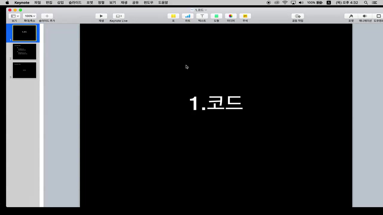Open the 삽입 menu in menu bar
The width and height of the screenshot is (383, 215).
[x=60, y=3]
